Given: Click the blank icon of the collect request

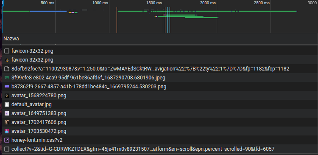Looking at the screenshot, I should (x=7, y=149).
